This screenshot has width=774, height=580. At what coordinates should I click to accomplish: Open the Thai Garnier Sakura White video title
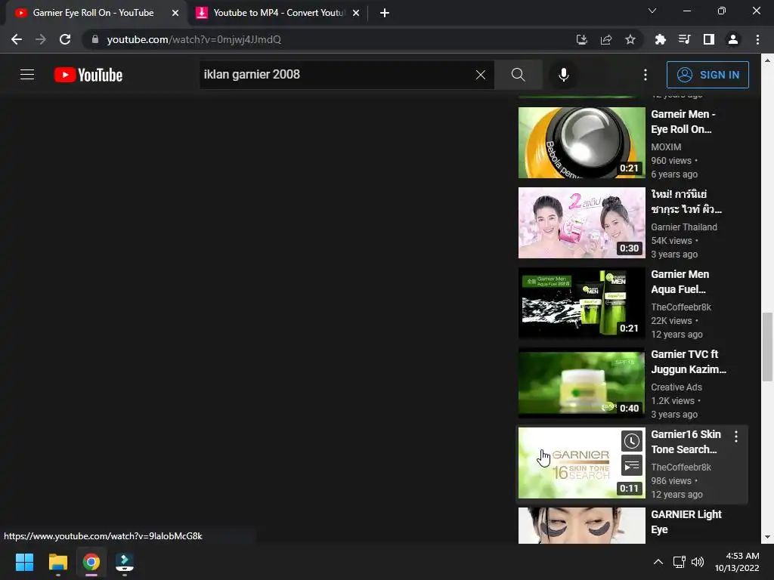click(x=686, y=202)
